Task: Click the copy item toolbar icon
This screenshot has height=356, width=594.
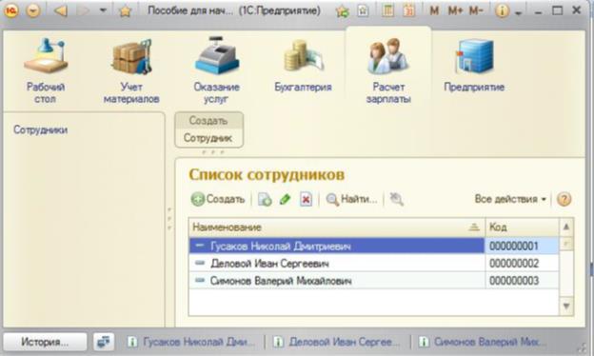Action: point(265,199)
